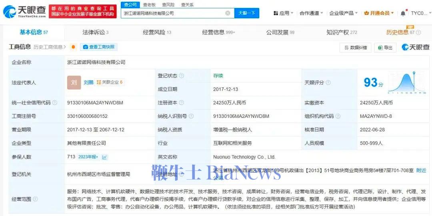Screen dimensions: 432x216
Task: Click the 数据纠错 button
Action: point(356,48)
